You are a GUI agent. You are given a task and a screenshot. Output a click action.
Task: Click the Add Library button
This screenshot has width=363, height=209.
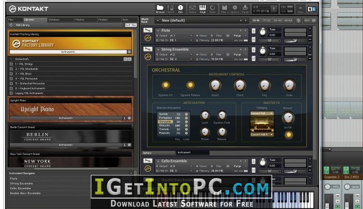[x=23, y=25]
